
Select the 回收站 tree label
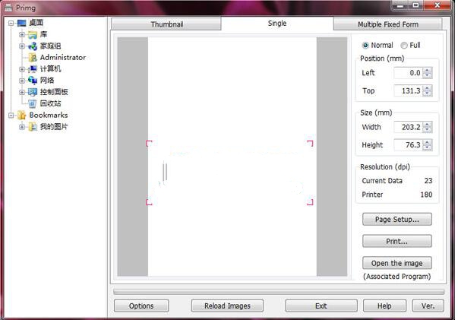click(50, 103)
